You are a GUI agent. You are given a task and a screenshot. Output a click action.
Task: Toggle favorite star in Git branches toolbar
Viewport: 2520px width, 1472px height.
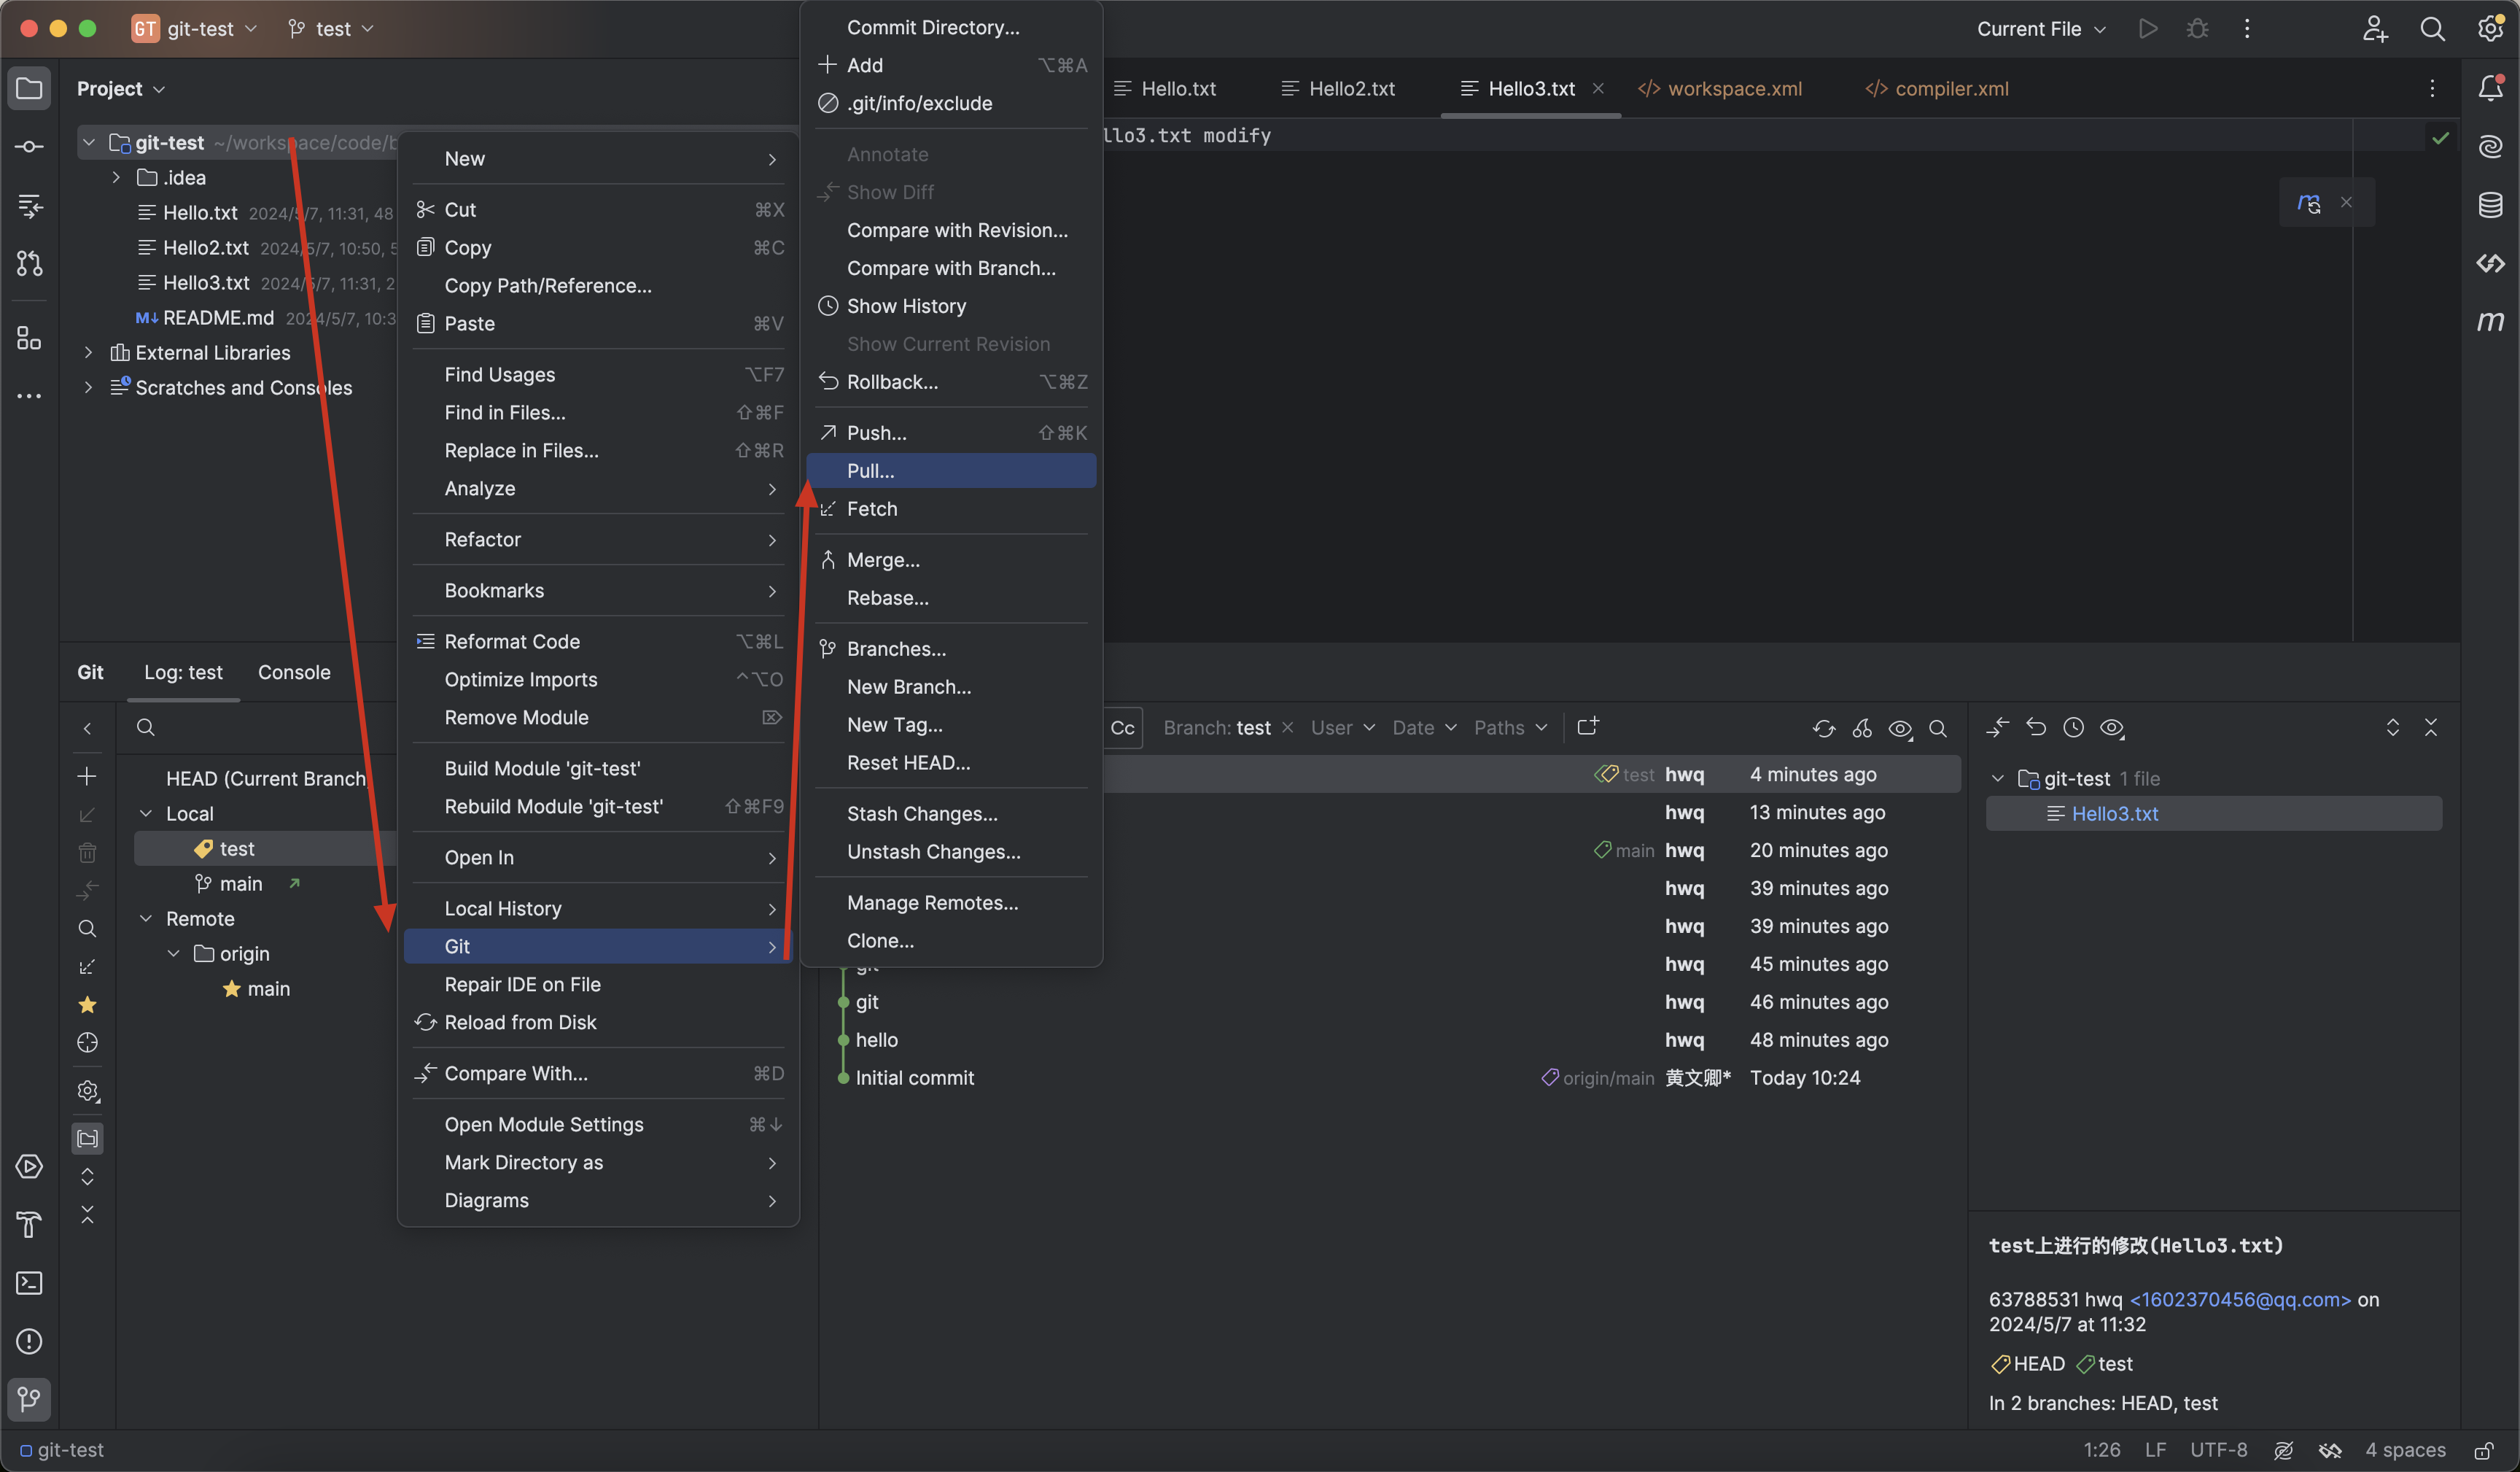87,1004
